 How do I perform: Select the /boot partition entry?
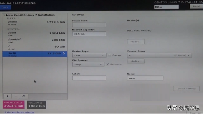click(x=35, y=34)
